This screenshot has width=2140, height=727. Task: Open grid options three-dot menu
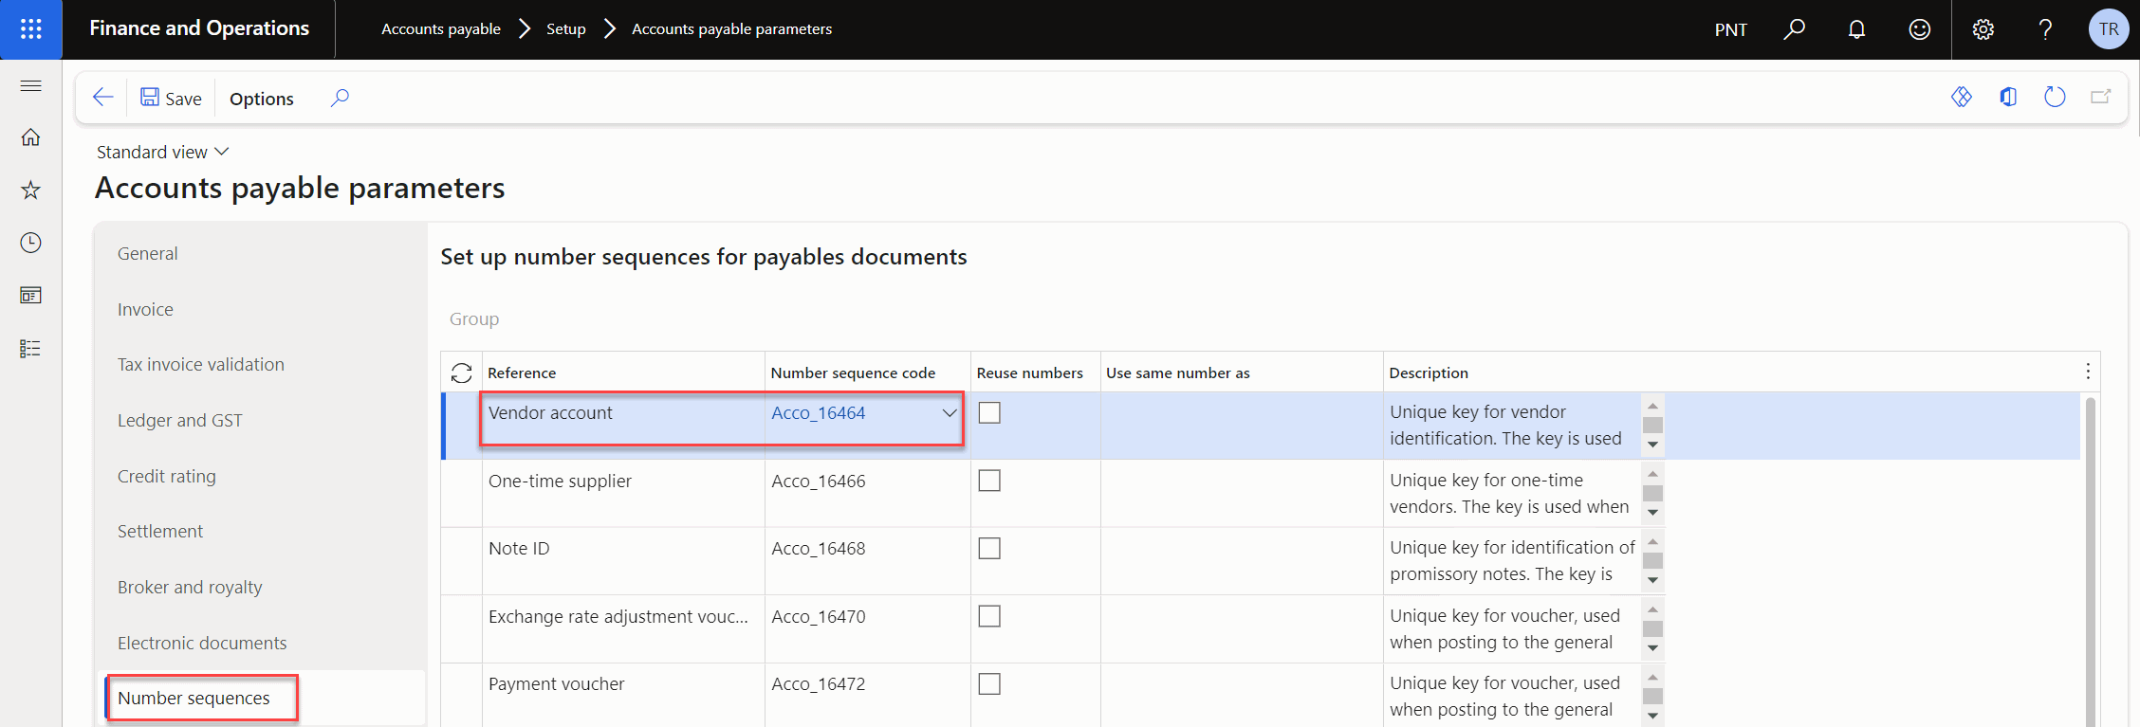(2088, 372)
